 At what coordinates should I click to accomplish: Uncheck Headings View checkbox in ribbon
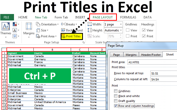144,30
